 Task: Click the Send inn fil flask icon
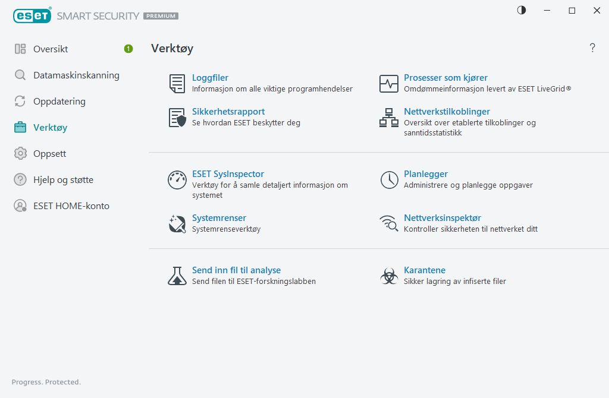[177, 276]
